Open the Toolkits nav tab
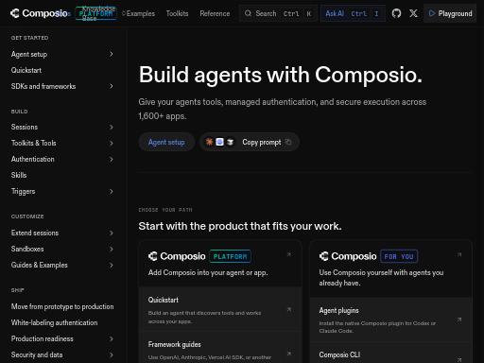 [x=177, y=13]
